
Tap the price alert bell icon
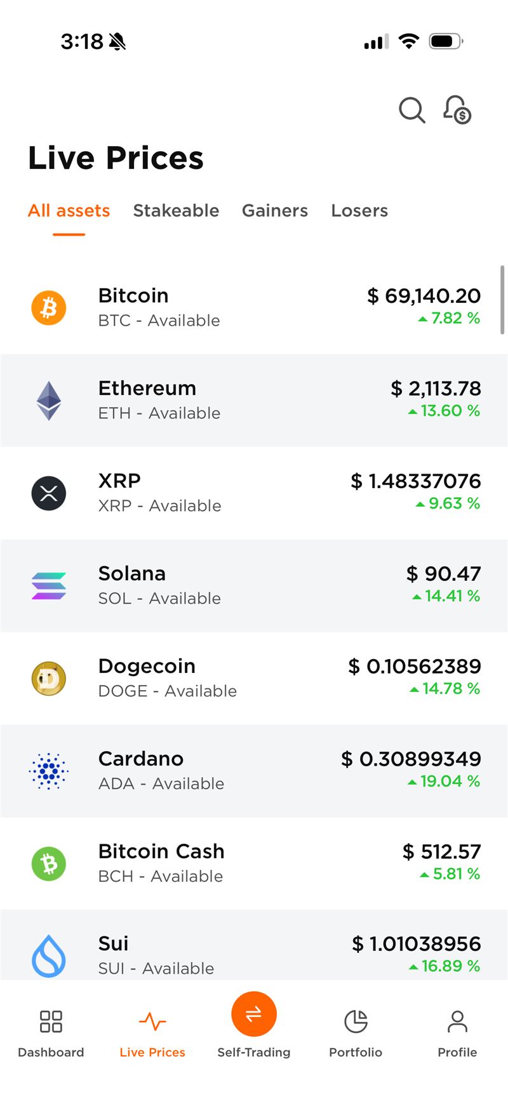[457, 110]
